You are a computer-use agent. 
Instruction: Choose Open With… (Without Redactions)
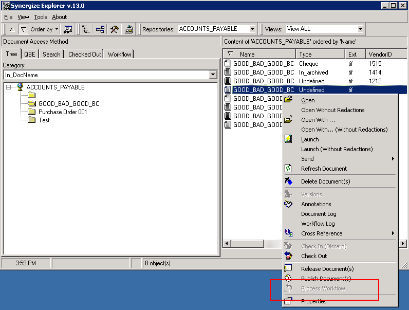pyautogui.click(x=344, y=130)
